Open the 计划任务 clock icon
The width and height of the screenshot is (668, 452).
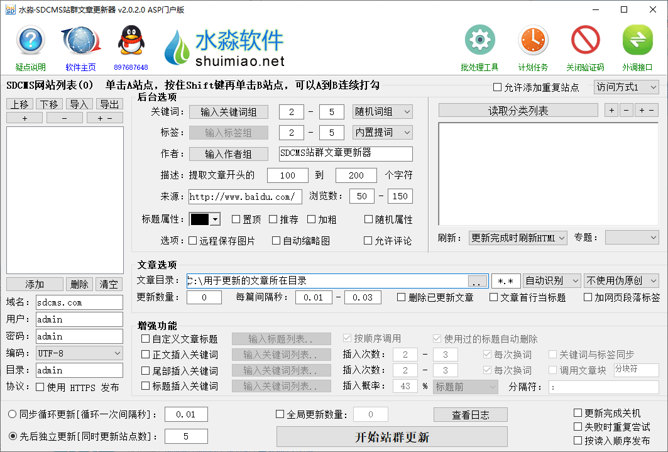click(533, 40)
